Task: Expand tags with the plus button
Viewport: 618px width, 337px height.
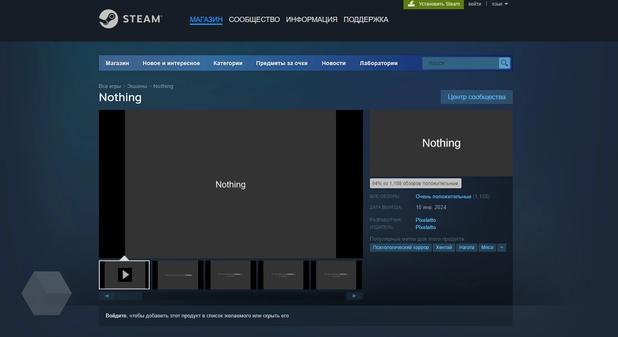Action: point(502,247)
